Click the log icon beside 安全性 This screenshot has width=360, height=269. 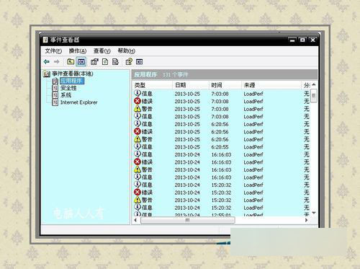point(55,88)
